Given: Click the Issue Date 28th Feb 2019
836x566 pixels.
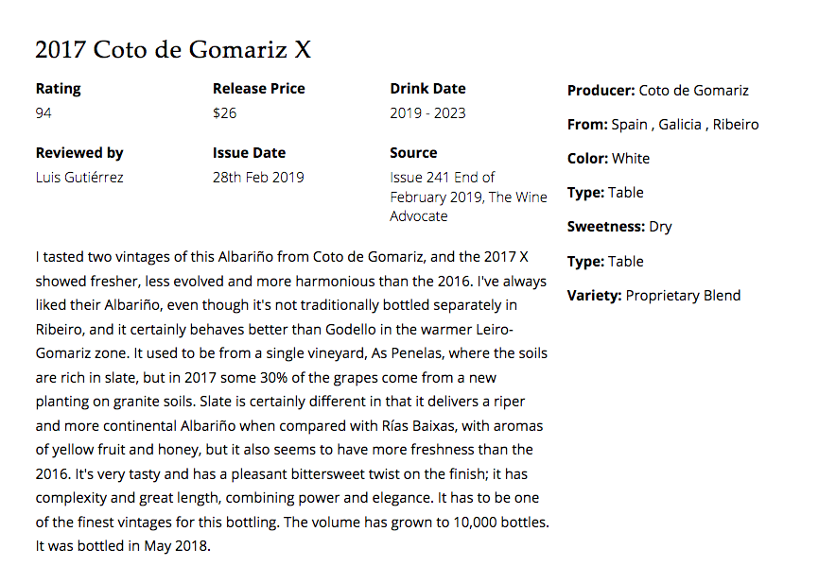Looking at the screenshot, I should click(258, 177).
